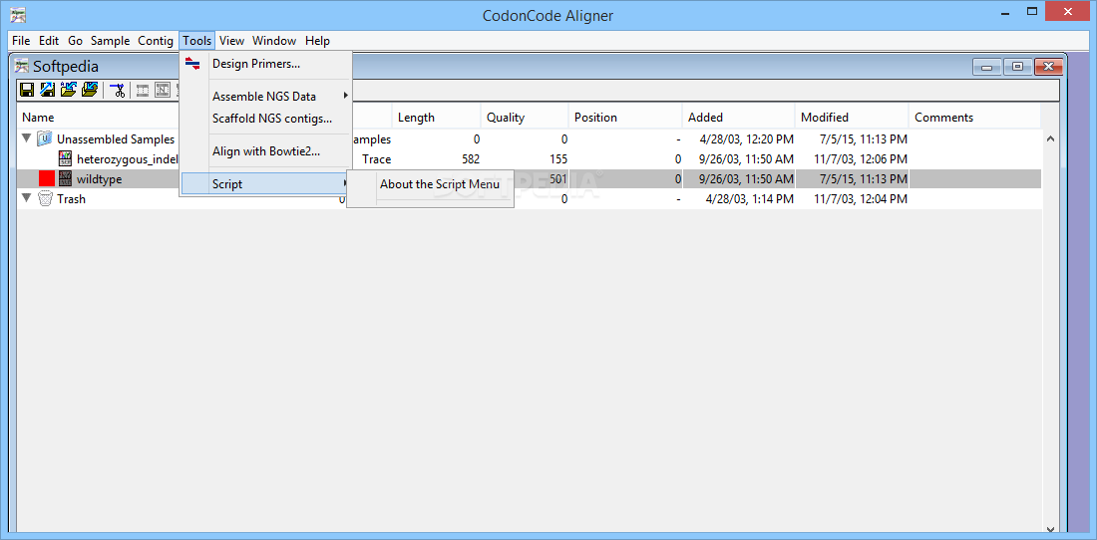Click the 11/7/03, 12:06 PM modified date

(861, 159)
